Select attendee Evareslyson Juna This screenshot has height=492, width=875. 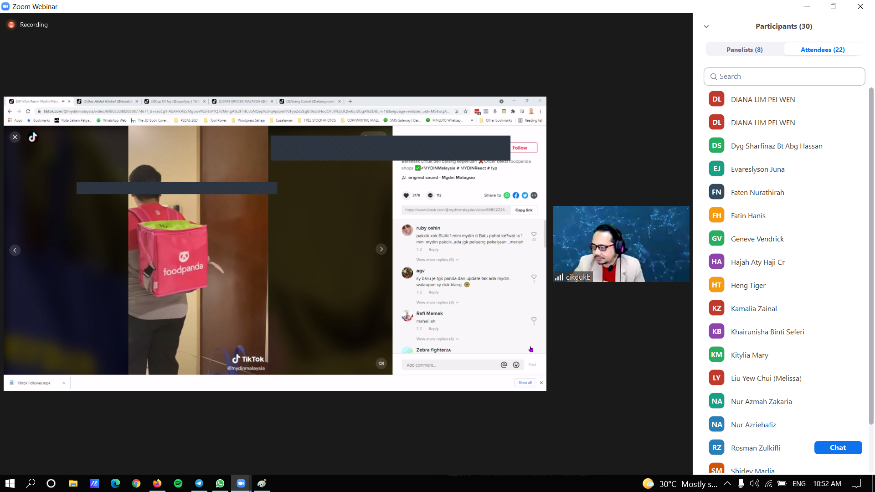[x=784, y=169]
